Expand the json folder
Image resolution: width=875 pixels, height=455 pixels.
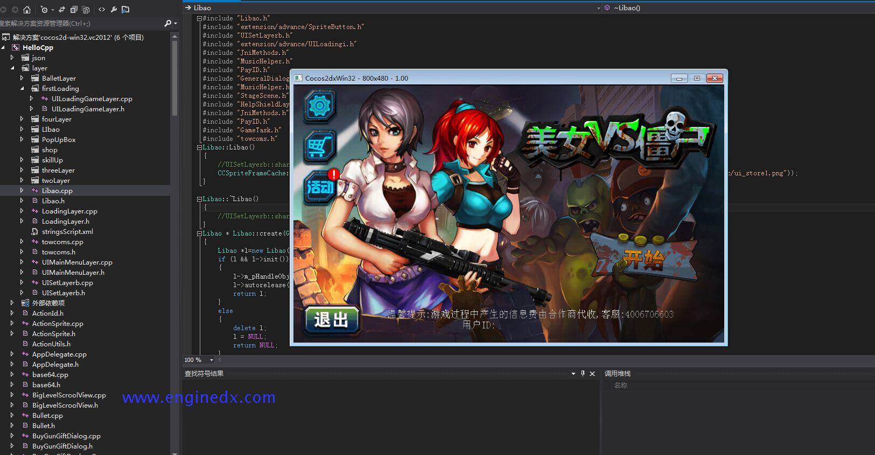(12, 58)
